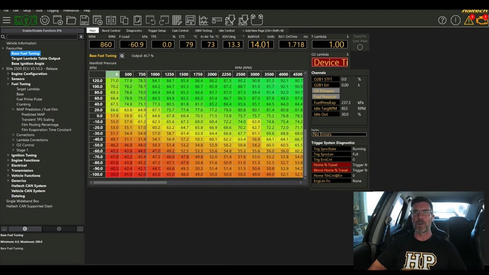Open the help question mark icon
The image size is (489, 275).
(x=442, y=20)
